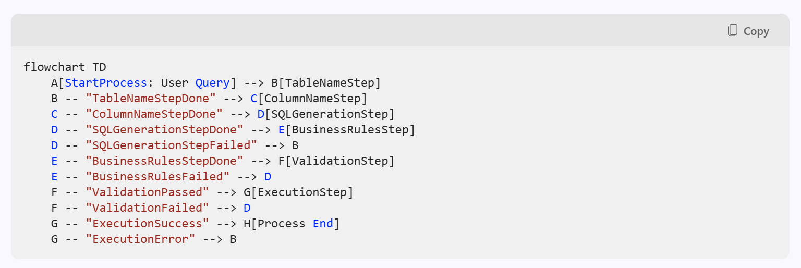
Task: Click the "ValidationFailed" string
Action: [147, 208]
